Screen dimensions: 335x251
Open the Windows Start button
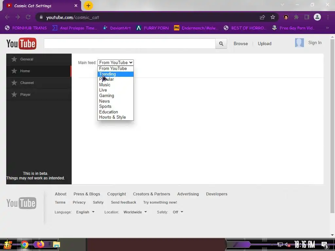(8, 244)
